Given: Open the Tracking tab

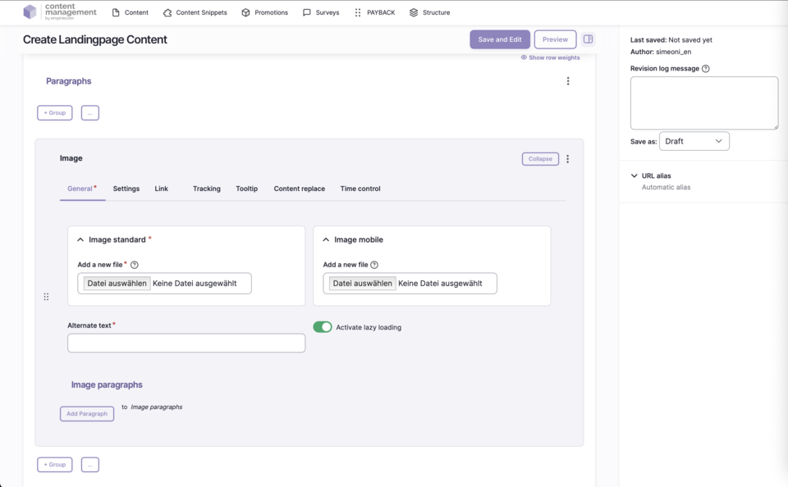Looking at the screenshot, I should (207, 189).
